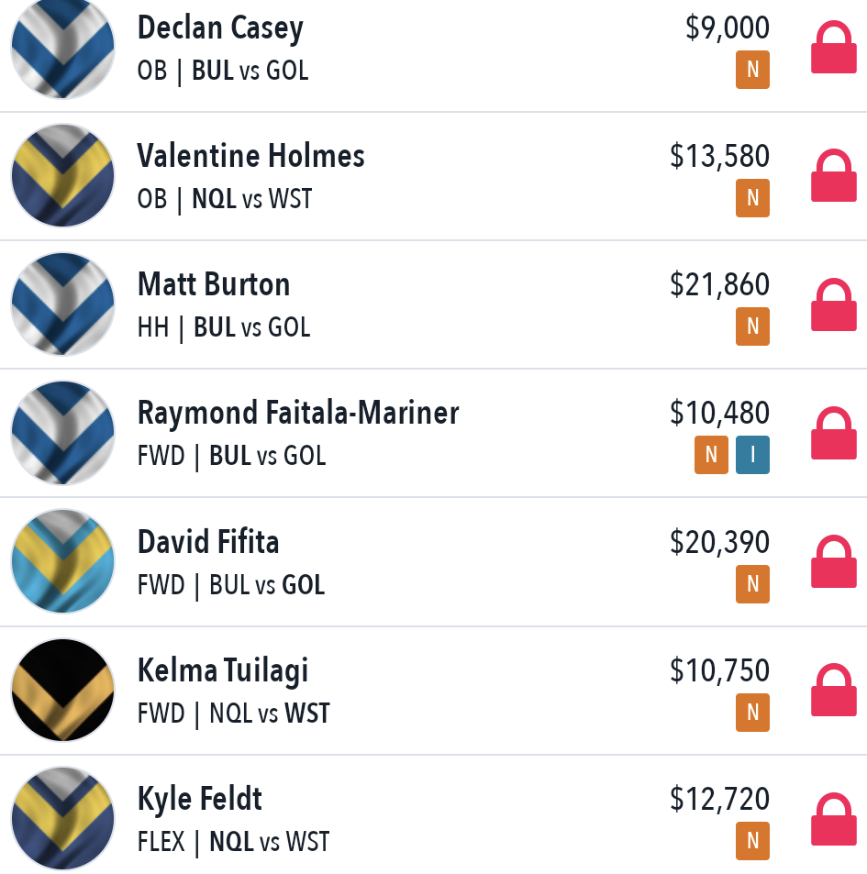The height and width of the screenshot is (874, 867).
Task: Click Kyle Feldt's lock icon
Action: (834, 818)
